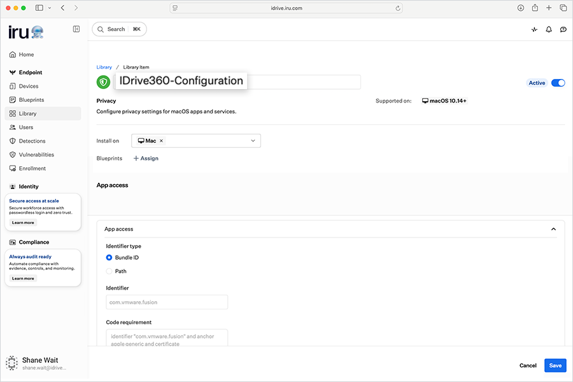Image resolution: width=573 pixels, height=382 pixels.
Task: Click Shane Wait's avatar icon
Action: 11,363
